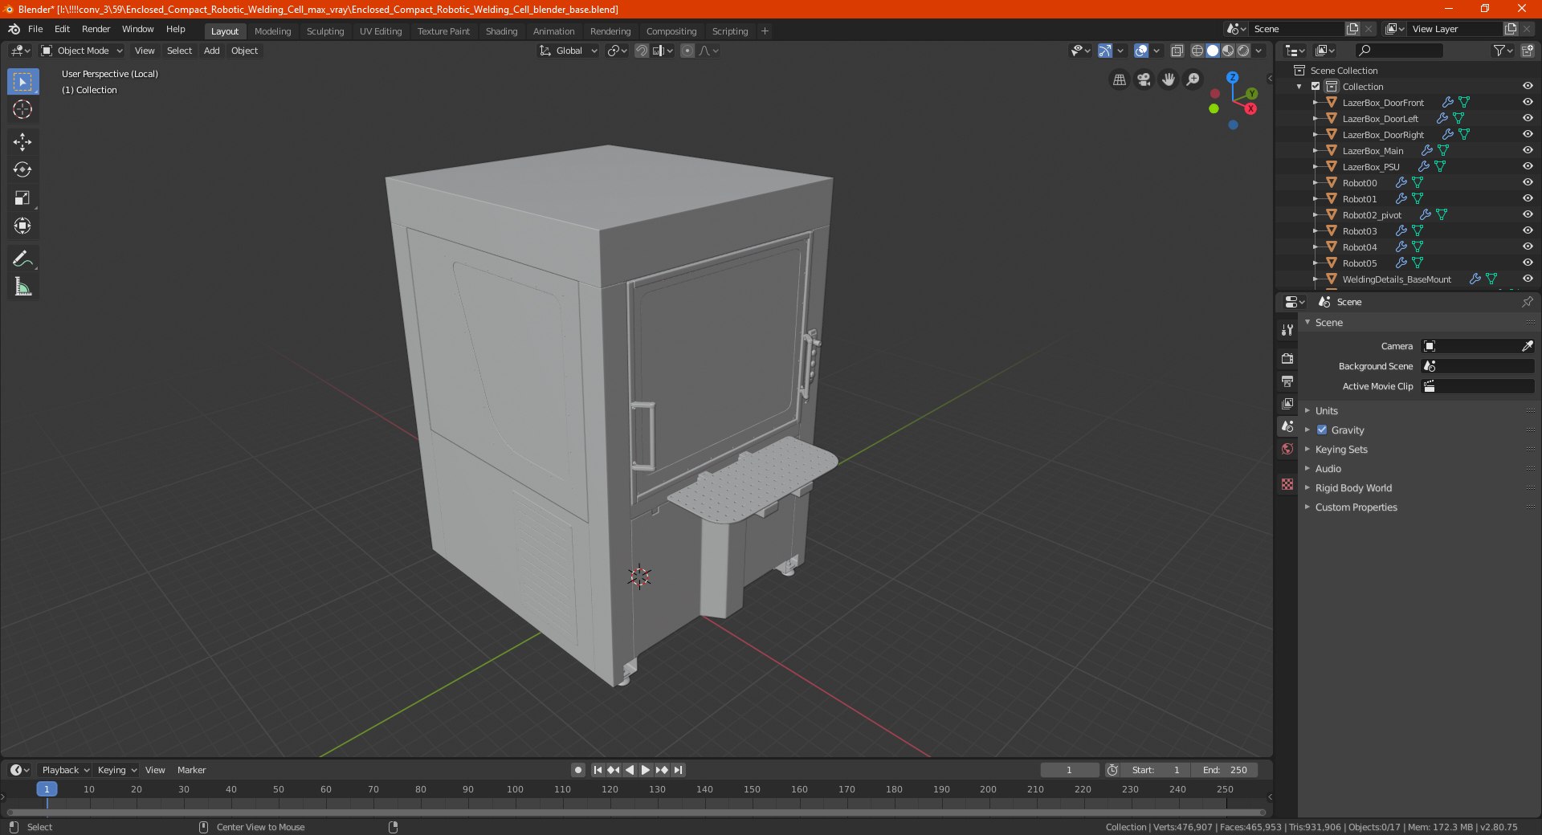Switch to orthographic/perspective view icon
Image resolution: width=1542 pixels, height=835 pixels.
(x=1119, y=79)
